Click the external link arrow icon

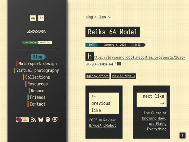pos(115,63)
